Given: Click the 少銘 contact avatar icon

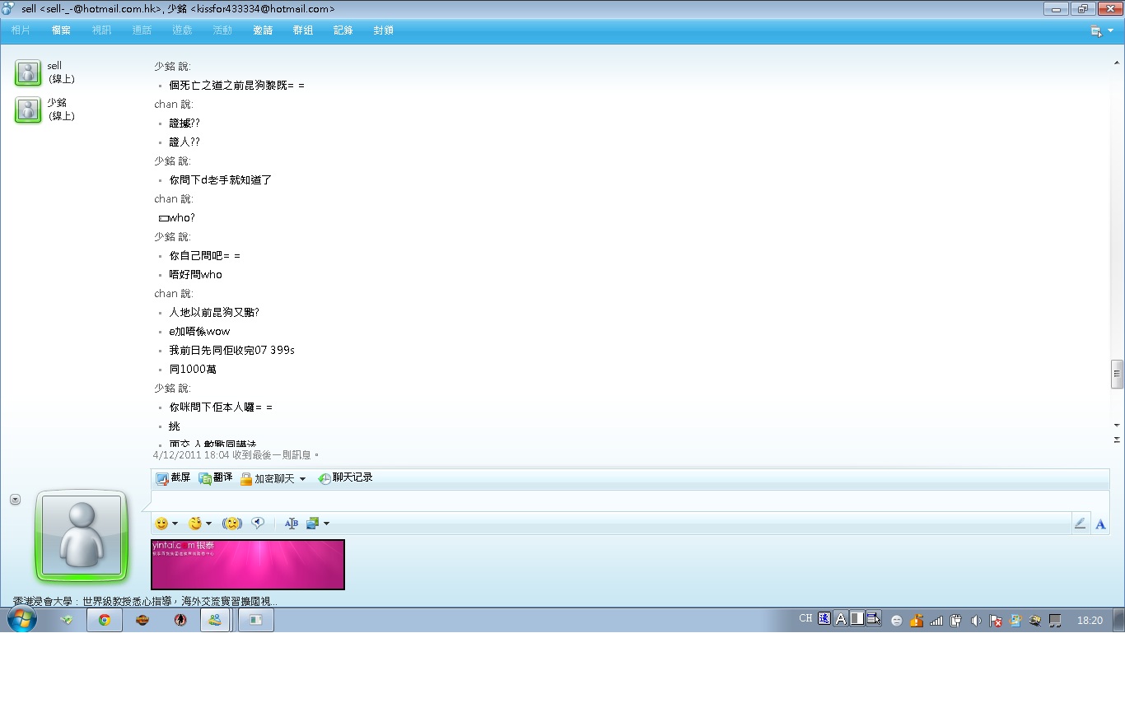Looking at the screenshot, I should [28, 109].
